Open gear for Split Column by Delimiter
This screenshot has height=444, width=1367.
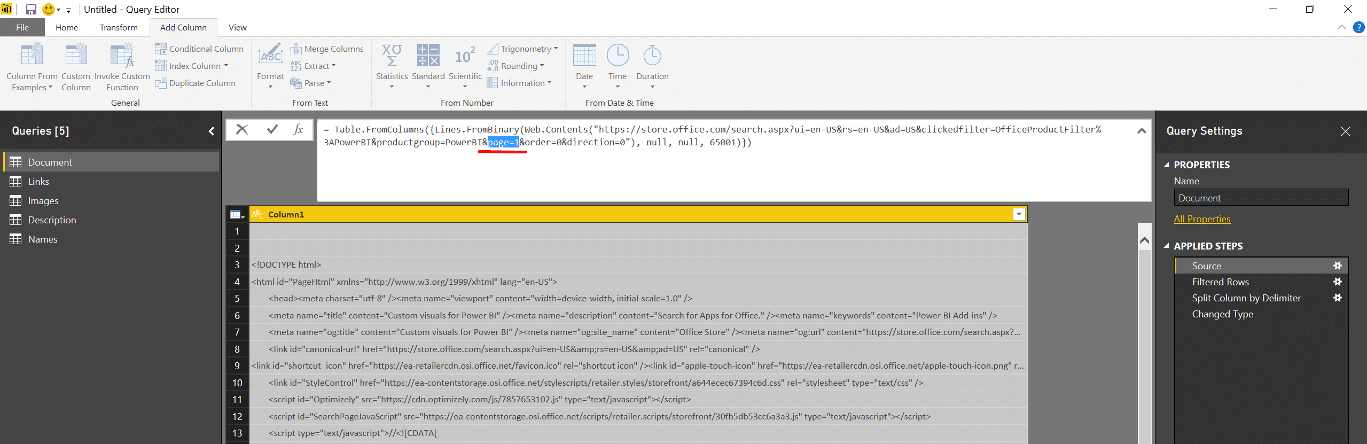[x=1337, y=298]
